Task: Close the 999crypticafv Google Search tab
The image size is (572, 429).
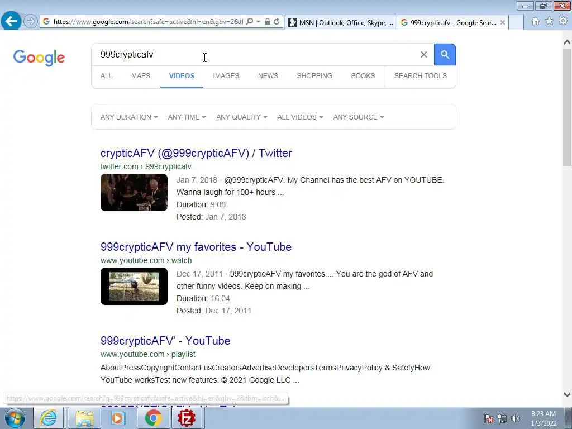Action: [503, 22]
